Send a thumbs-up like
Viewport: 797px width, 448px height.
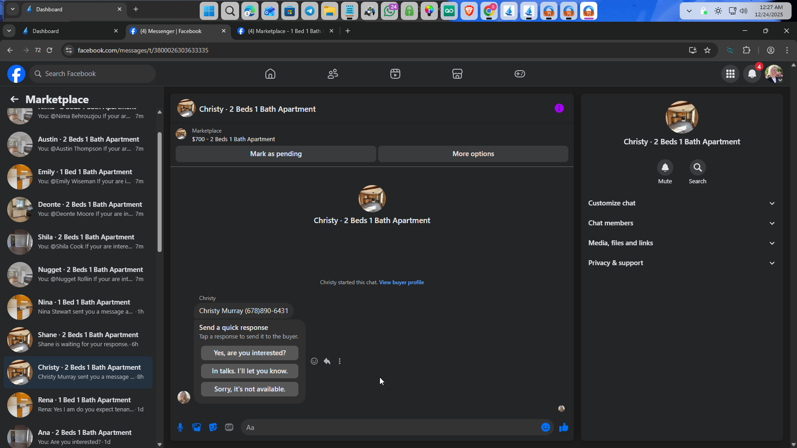tap(563, 427)
